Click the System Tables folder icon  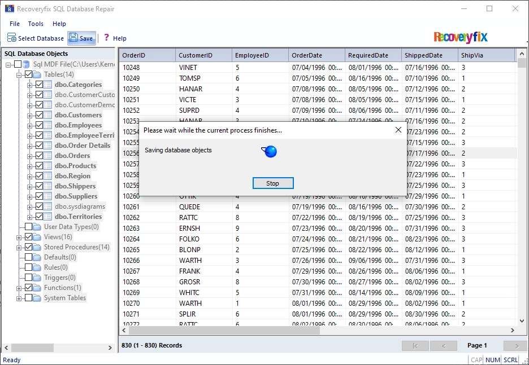click(x=37, y=298)
